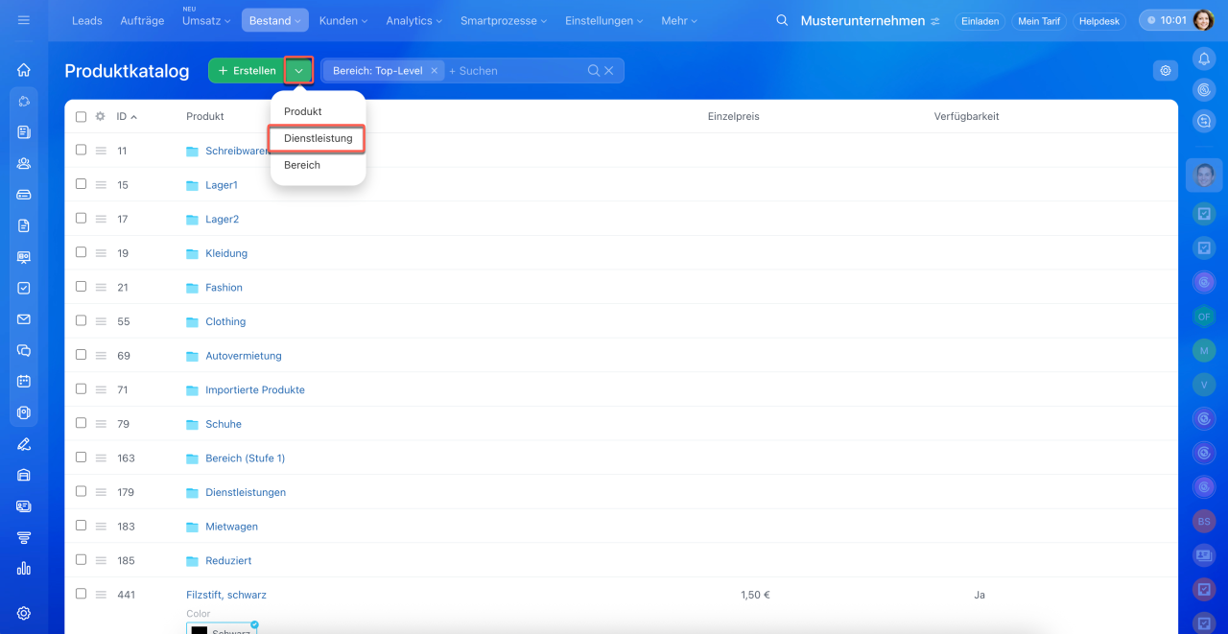Click the search magnifier in top bar
1228x634 pixels.
[782, 21]
